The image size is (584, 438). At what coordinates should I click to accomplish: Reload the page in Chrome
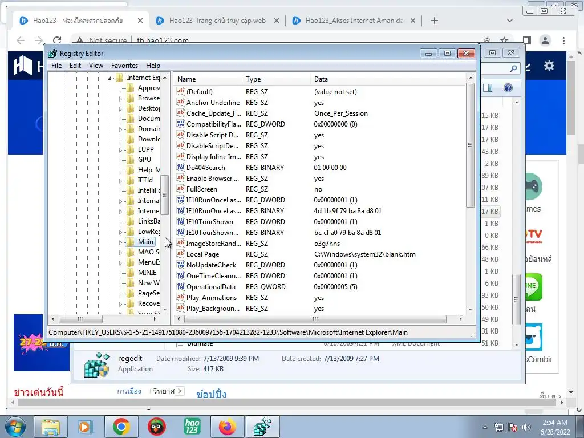coord(57,40)
